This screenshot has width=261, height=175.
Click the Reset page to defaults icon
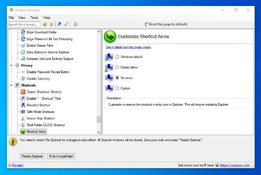(x=146, y=24)
